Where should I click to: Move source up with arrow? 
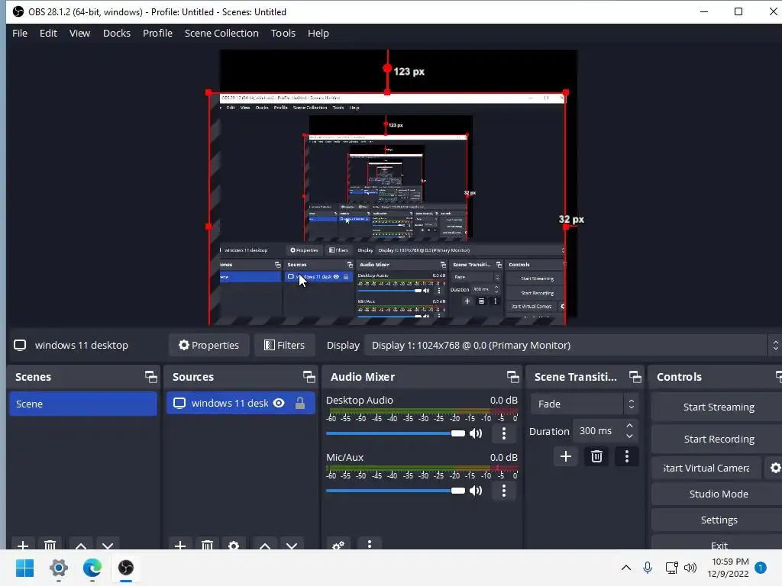click(x=265, y=545)
